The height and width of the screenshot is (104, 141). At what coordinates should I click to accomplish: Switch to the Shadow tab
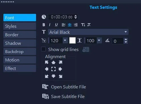point(20,43)
